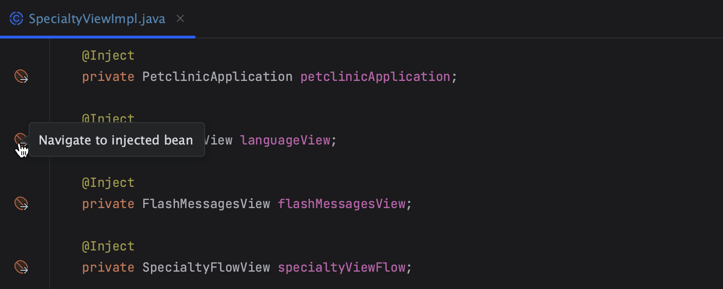Click the gutter icon beside the languageView field
Image resolution: width=723 pixels, height=289 pixels.
(x=20, y=139)
